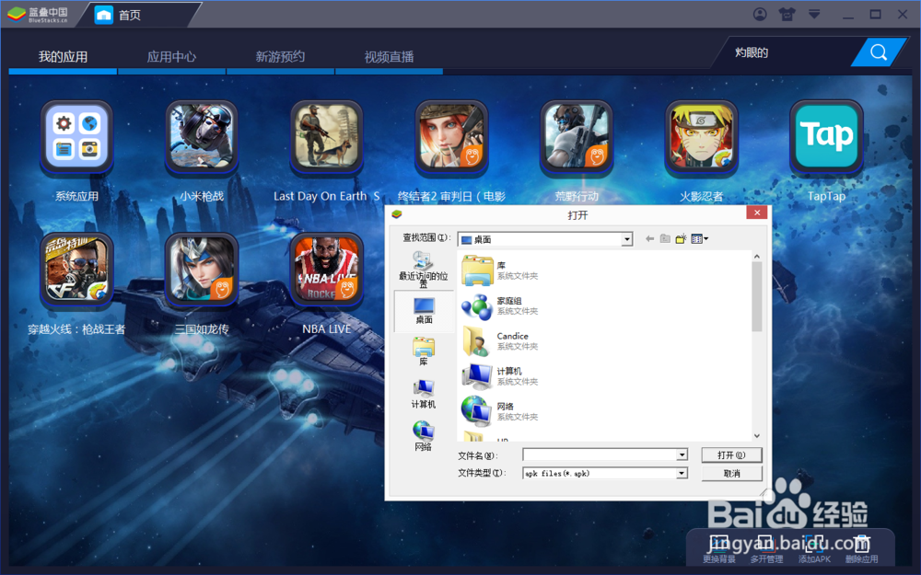This screenshot has height=575, width=921.
Task: Open the view menu icon in dialog toolbar
Action: (700, 239)
